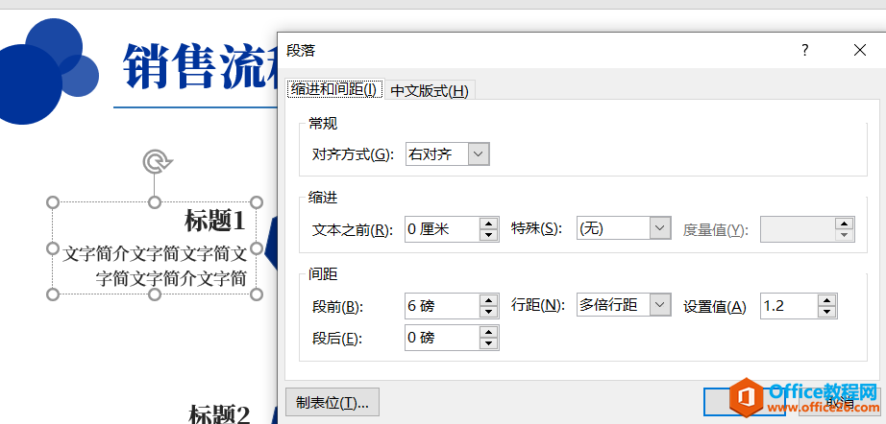Decrease the 设置值 line spacing value
This screenshot has height=424, width=886.
pos(826,313)
